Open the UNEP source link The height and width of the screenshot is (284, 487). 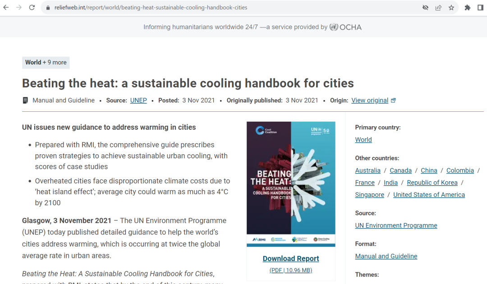(138, 100)
